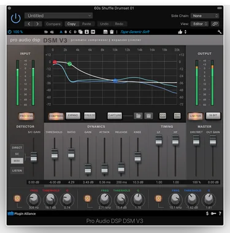Click the red band node on graph

point(55,62)
